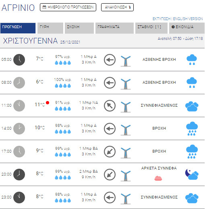The width and height of the screenshot is (205, 209).
Task: Click the dark clock icon at 23:00
Action: 19,197
